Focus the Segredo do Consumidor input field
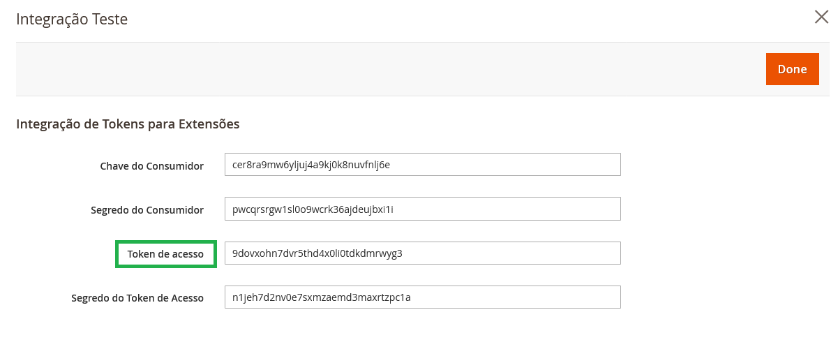Image resolution: width=838 pixels, height=363 pixels. (x=423, y=209)
